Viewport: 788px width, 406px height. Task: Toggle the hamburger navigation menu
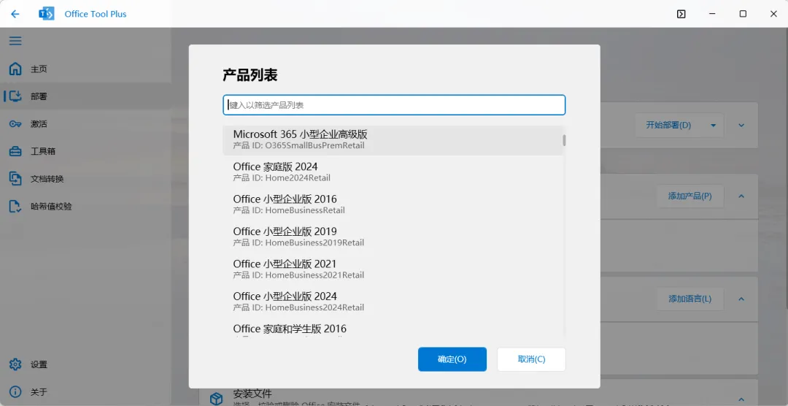point(15,41)
